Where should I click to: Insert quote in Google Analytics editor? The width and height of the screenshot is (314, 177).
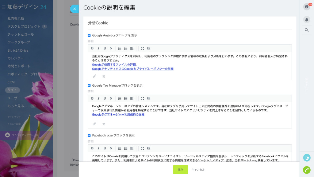click(104, 77)
